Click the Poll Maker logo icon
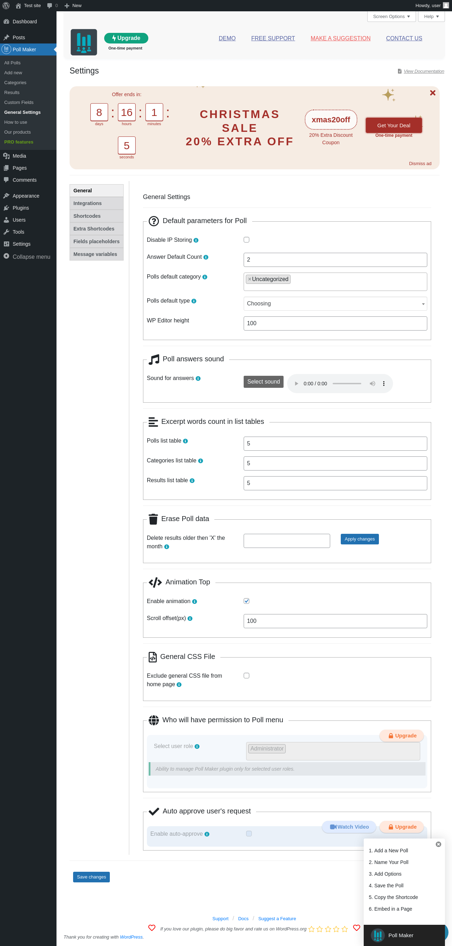This screenshot has height=946, width=452. [84, 42]
